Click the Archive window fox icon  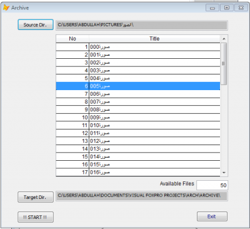[x=6, y=8]
